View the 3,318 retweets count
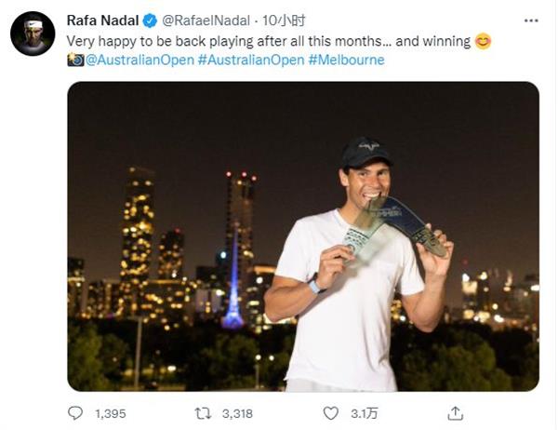Image resolution: width=558 pixels, height=430 pixels. click(x=237, y=413)
